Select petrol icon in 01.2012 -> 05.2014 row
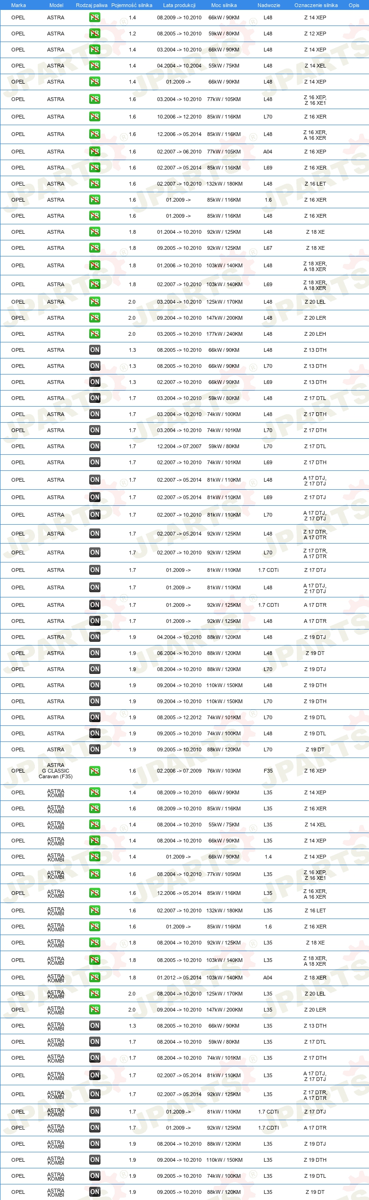369x1200 pixels. point(95,978)
